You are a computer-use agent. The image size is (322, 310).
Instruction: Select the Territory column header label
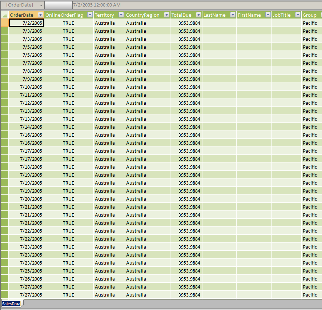[105, 15]
